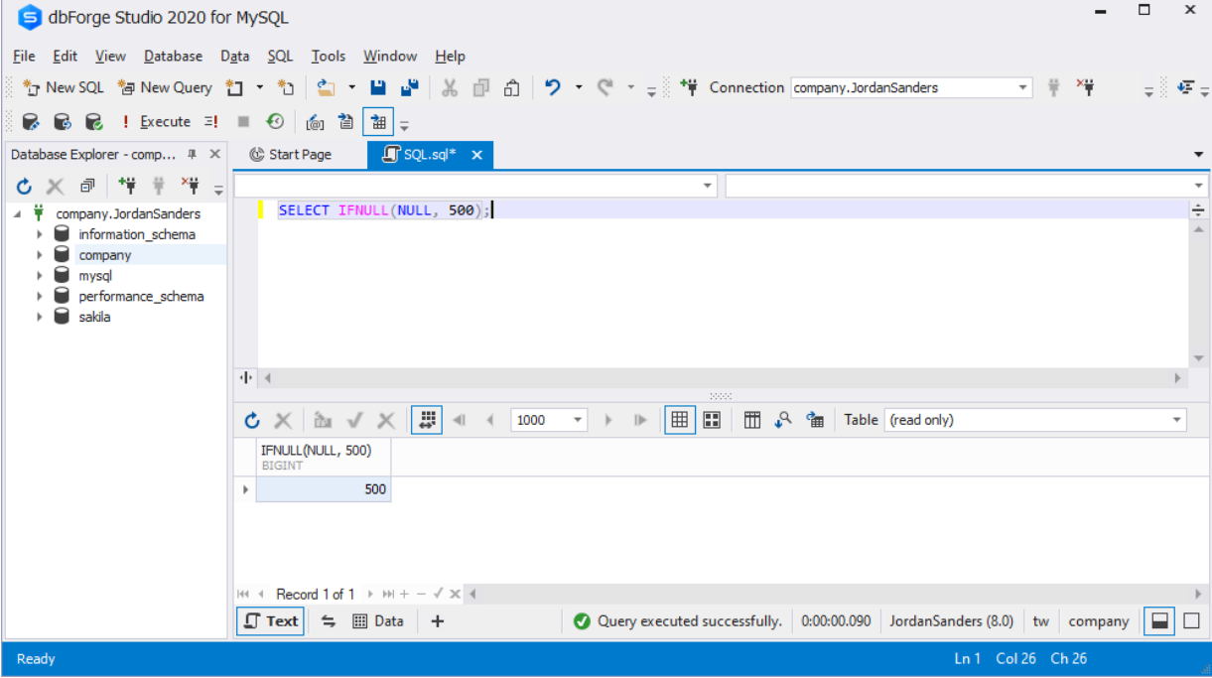The width and height of the screenshot is (1212, 678).
Task: Open the Execution history clock icon
Action: point(275,121)
